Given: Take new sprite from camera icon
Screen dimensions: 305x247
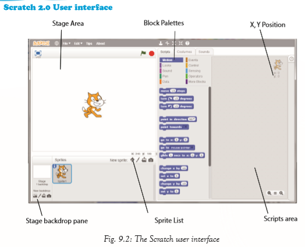Looking at the screenshot, I should point(151,160).
